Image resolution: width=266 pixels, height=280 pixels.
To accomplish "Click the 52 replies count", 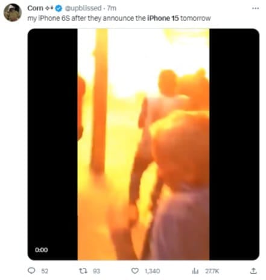I will point(45,271).
